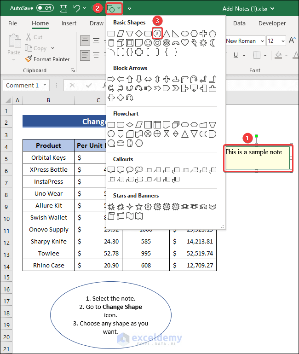Select column B header
299x354 pixels.
click(48, 100)
